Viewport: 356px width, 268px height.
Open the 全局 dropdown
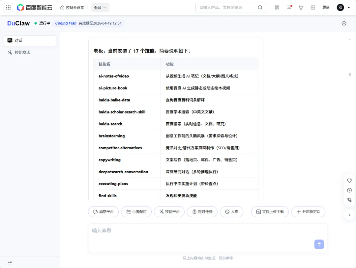[x=100, y=7]
